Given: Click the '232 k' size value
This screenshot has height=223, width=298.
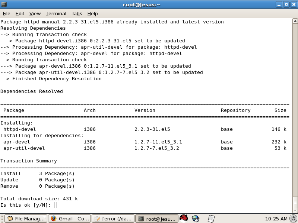Looking at the screenshot, I should [279, 142].
